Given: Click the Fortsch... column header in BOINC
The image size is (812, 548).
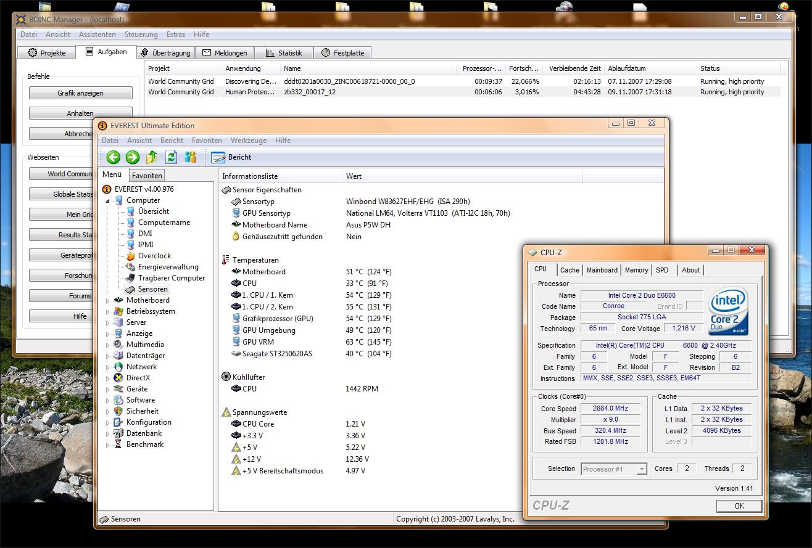Looking at the screenshot, I should coord(524,68).
